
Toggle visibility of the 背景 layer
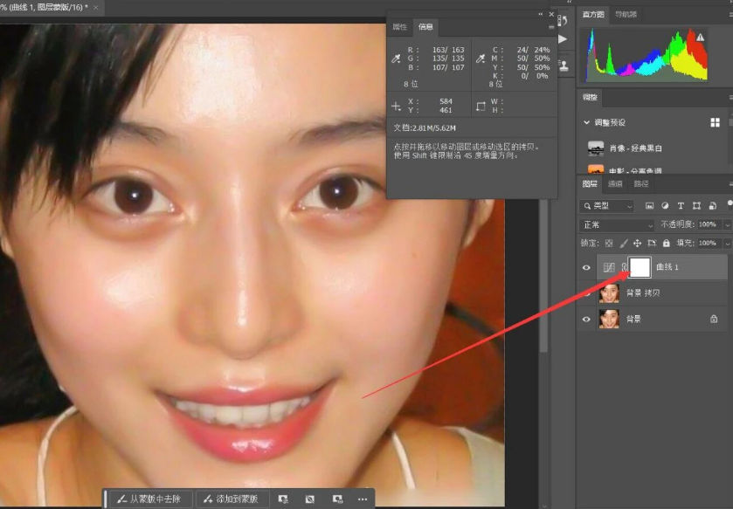[x=586, y=320]
